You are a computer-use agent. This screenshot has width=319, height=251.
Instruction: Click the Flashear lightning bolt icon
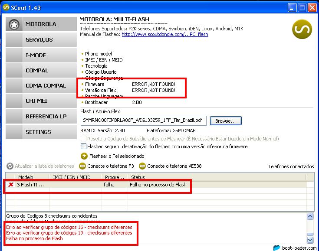point(84,156)
